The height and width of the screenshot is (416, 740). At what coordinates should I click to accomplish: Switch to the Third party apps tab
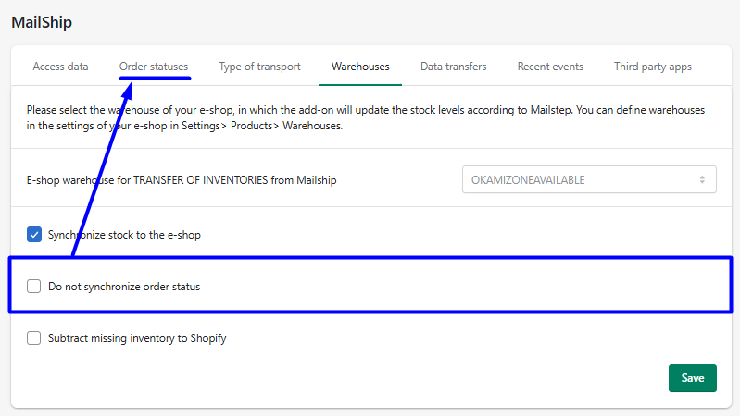652,67
